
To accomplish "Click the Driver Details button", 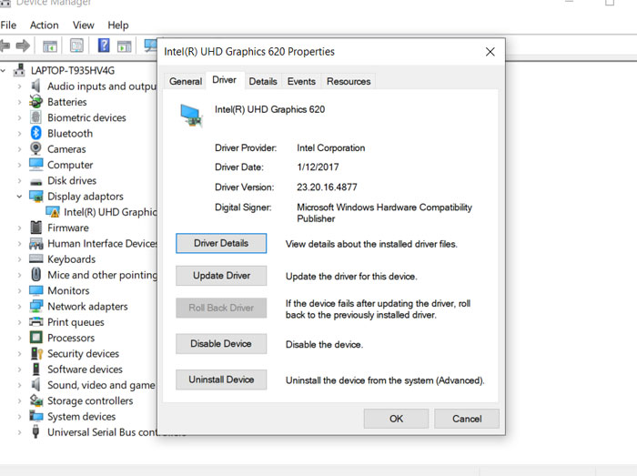I will pos(221,243).
